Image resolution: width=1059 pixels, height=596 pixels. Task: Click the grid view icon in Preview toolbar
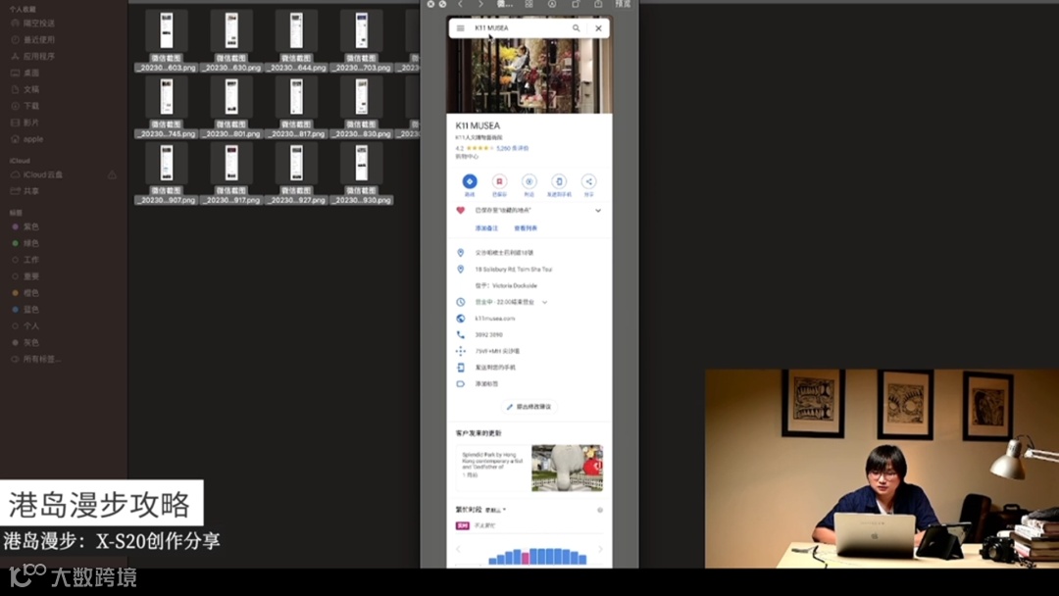[529, 4]
